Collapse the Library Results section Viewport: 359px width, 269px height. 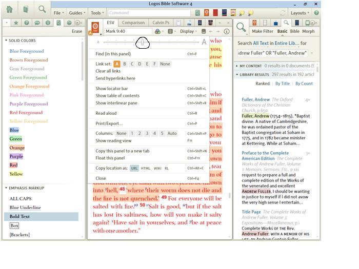(x=237, y=75)
